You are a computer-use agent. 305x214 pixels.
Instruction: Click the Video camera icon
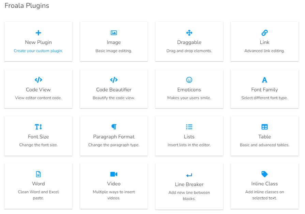114,174
